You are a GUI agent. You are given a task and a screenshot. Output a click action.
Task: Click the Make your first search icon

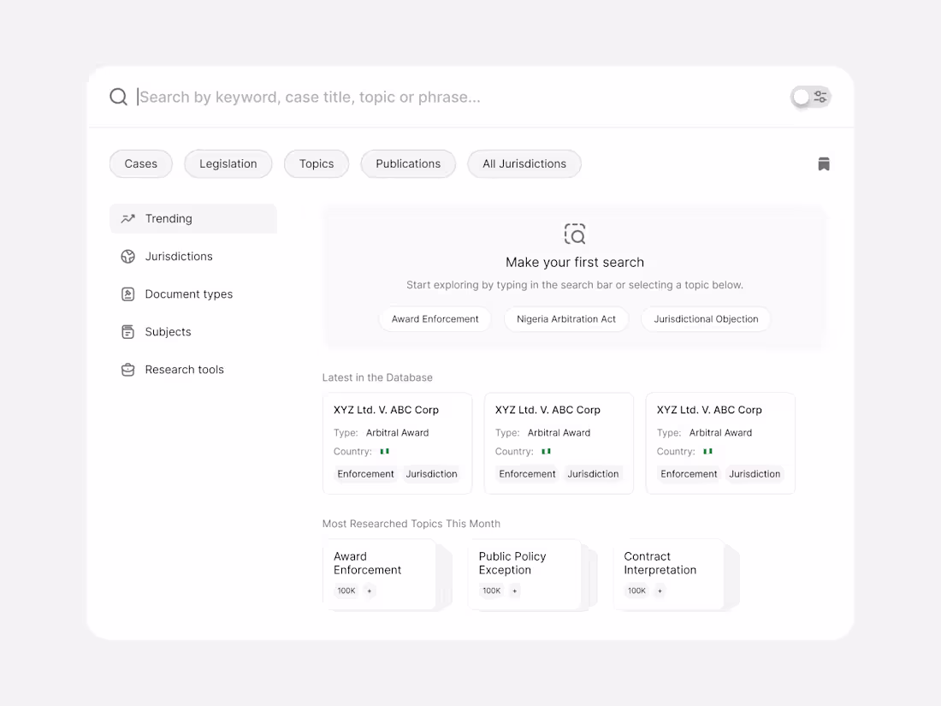coord(575,234)
